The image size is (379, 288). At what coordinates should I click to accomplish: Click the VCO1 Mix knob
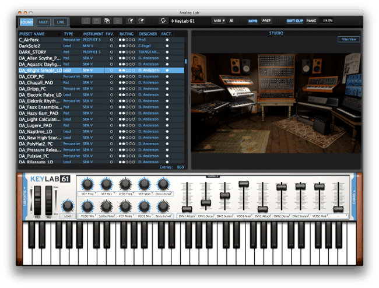[144, 206]
